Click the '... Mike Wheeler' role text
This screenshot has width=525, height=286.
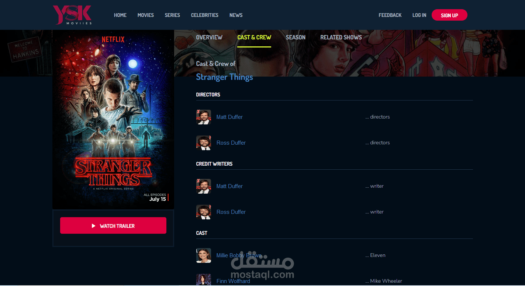point(384,281)
